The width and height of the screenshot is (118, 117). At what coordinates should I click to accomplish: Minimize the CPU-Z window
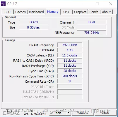84,4
